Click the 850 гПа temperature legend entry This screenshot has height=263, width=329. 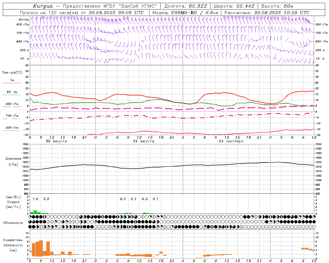[12, 104]
